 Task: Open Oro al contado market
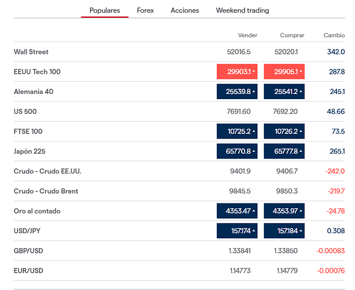37,211
